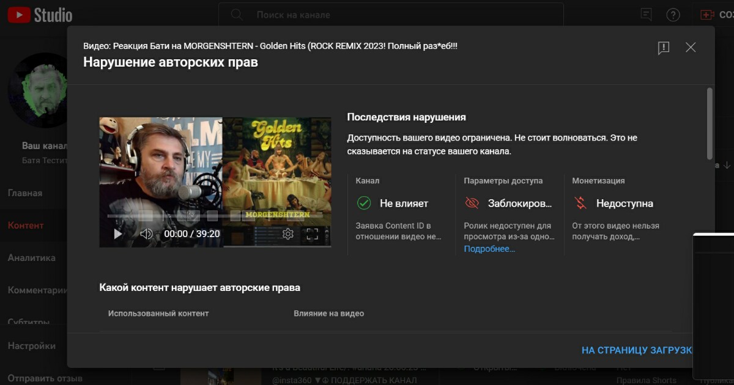Click 'Использованный контент' column header
The width and height of the screenshot is (734, 385).
(158, 313)
